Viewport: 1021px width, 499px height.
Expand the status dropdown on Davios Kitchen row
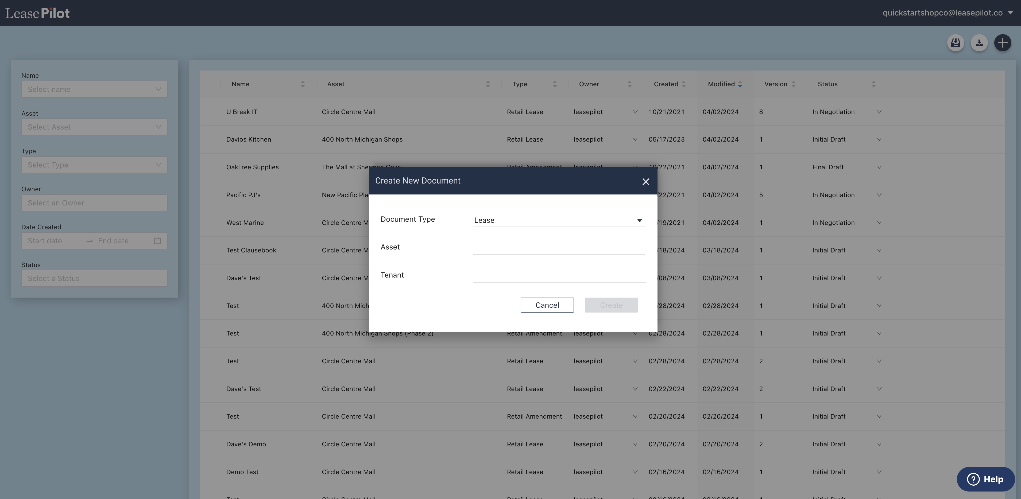coord(879,139)
